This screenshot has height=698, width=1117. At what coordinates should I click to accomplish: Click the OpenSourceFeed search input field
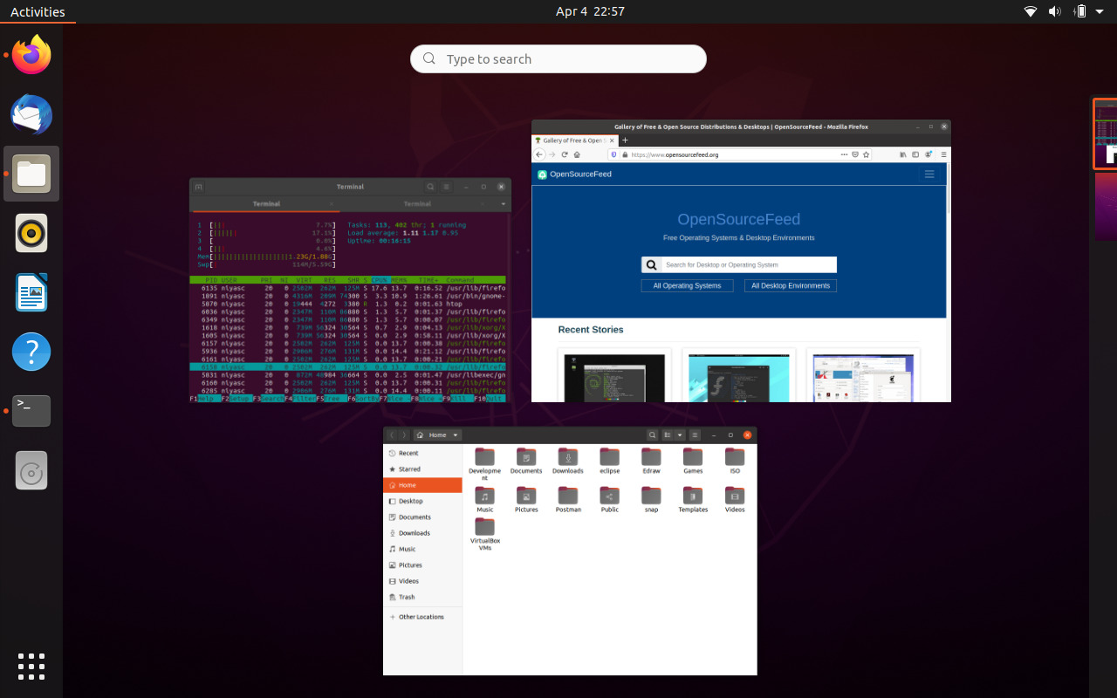click(748, 264)
